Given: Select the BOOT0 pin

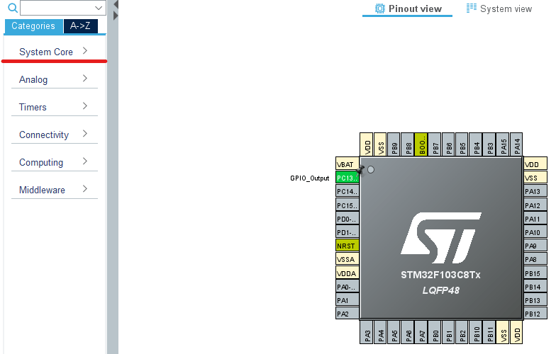Looking at the screenshot, I should pyautogui.click(x=421, y=144).
